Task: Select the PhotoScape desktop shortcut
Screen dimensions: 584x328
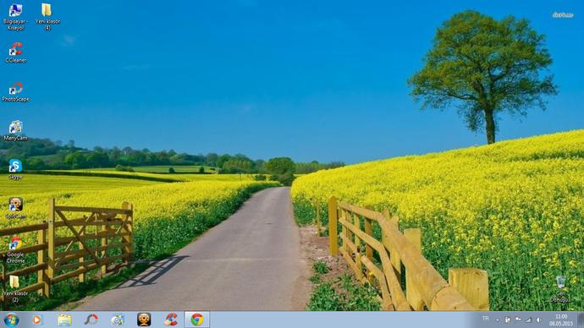Action: [15, 91]
